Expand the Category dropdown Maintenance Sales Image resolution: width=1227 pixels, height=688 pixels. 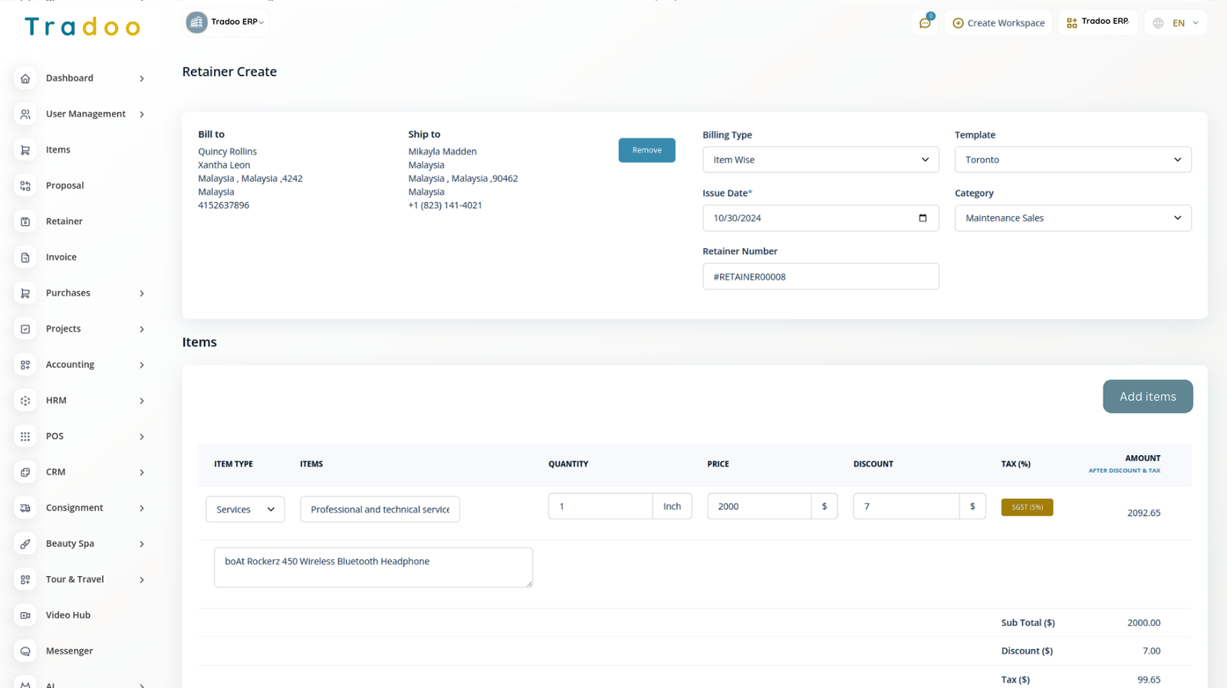tap(1072, 218)
